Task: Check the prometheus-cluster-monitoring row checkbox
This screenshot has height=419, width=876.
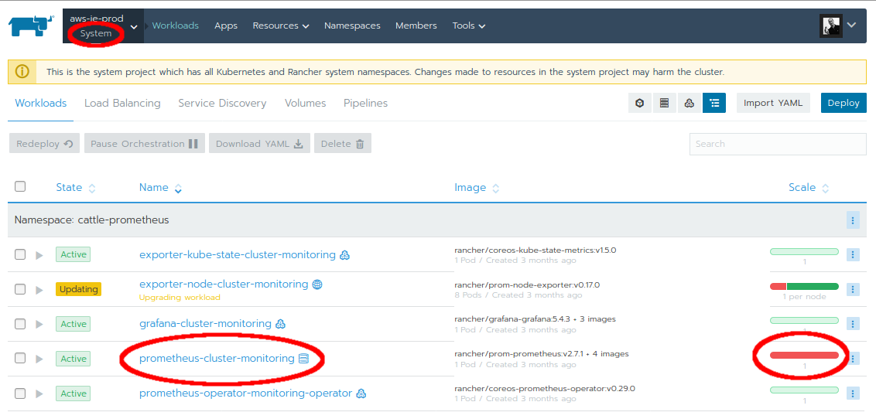Action: point(20,358)
